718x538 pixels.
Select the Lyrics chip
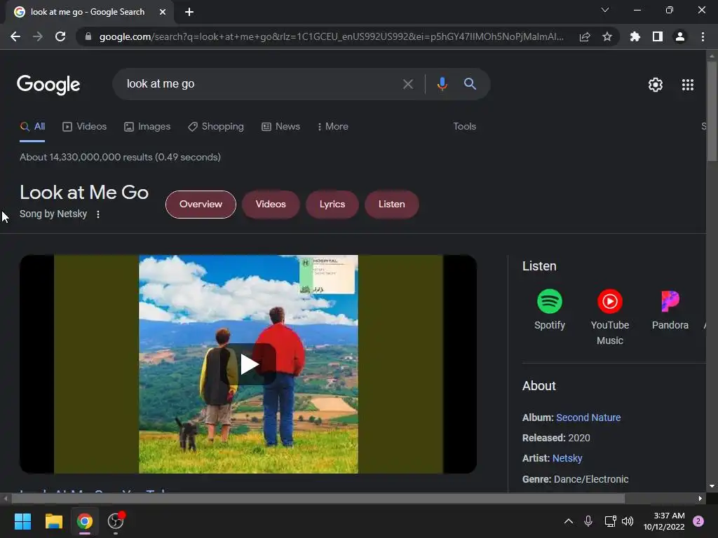click(x=332, y=205)
